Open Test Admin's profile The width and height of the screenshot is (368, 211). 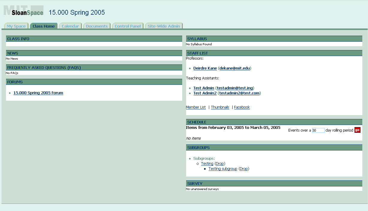coord(203,88)
